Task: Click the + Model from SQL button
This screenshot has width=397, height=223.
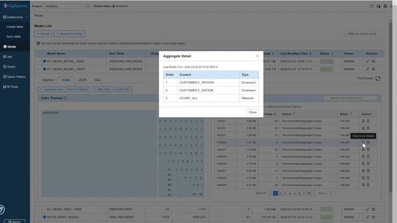Action: [x=69, y=34]
